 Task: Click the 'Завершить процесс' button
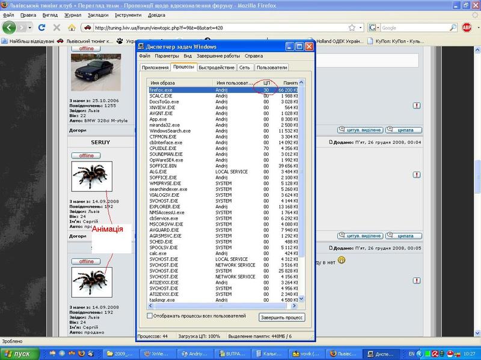[281, 317]
